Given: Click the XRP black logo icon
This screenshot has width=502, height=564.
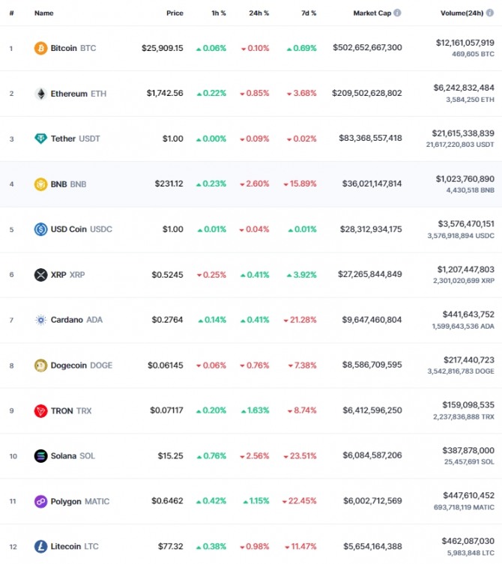Looking at the screenshot, I should point(40,275).
